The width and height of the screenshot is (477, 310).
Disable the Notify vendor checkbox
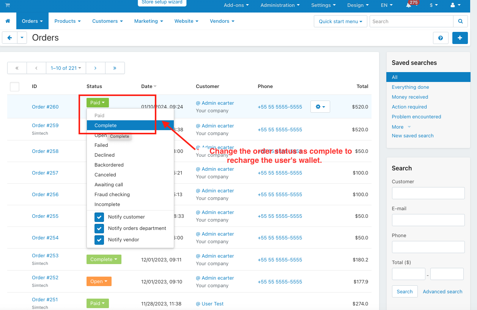point(99,240)
